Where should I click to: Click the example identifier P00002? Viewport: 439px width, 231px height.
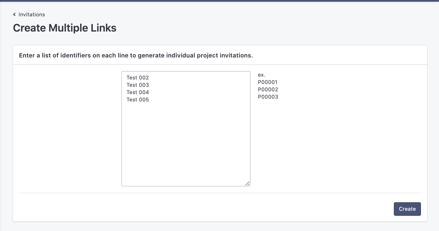tap(268, 90)
